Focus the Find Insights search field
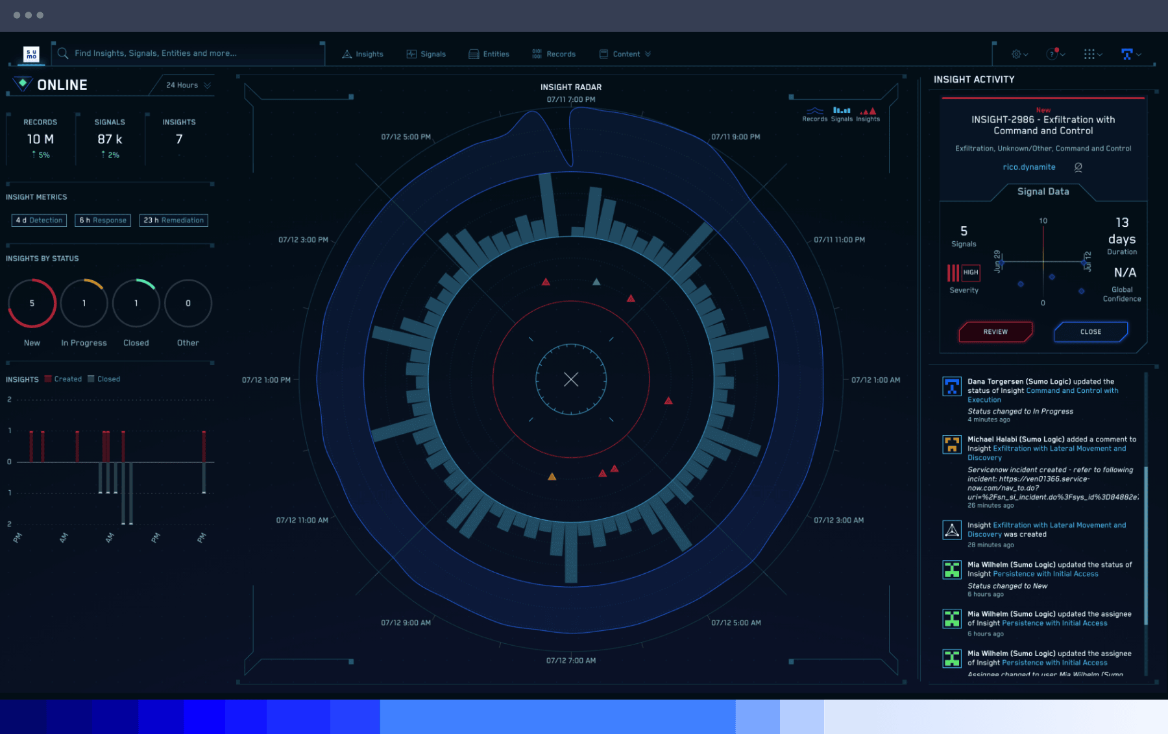The image size is (1168, 734). (x=188, y=53)
